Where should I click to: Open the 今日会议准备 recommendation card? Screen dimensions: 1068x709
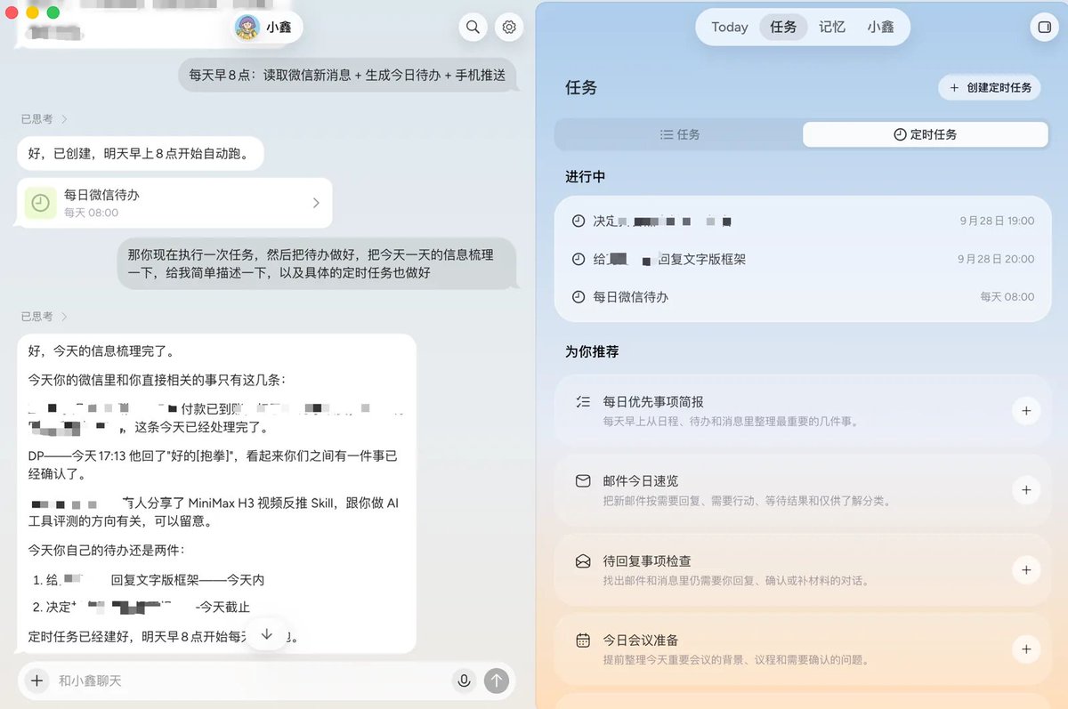tap(803, 649)
